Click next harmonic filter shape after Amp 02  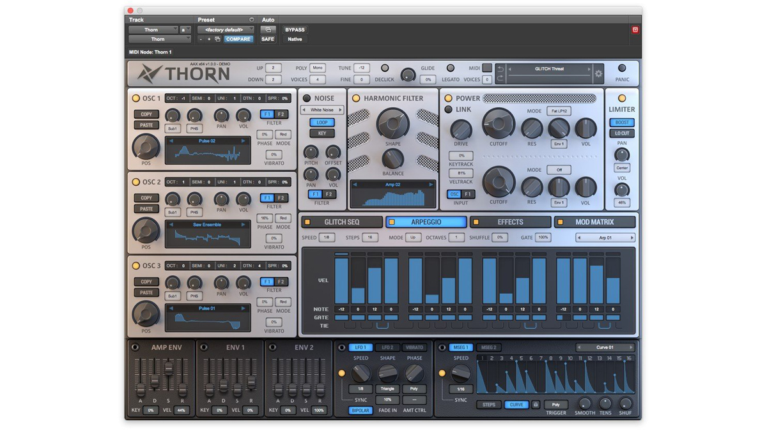point(430,185)
